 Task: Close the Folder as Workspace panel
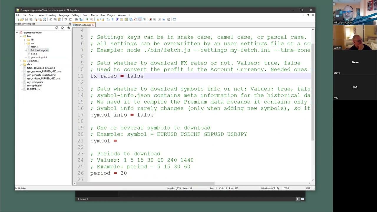[x=70, y=24]
